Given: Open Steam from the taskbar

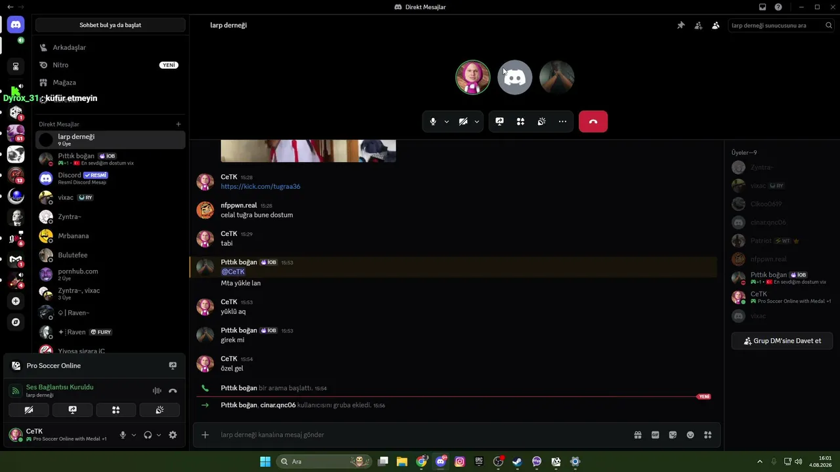Looking at the screenshot, I should pos(517,462).
